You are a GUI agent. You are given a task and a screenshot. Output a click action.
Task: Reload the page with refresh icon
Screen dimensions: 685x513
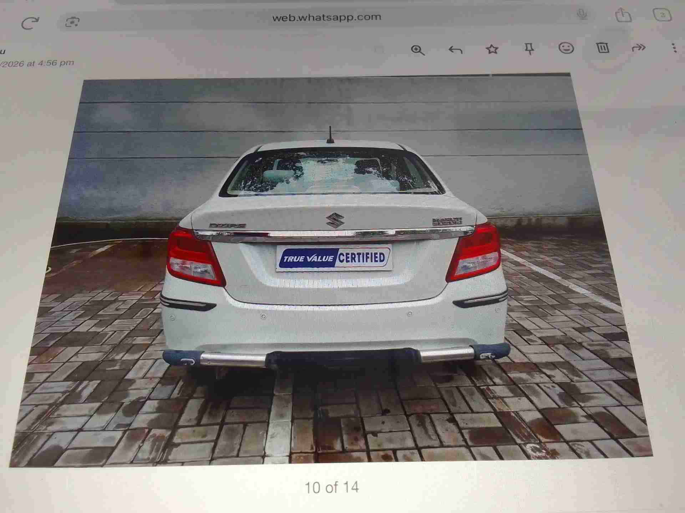point(30,24)
